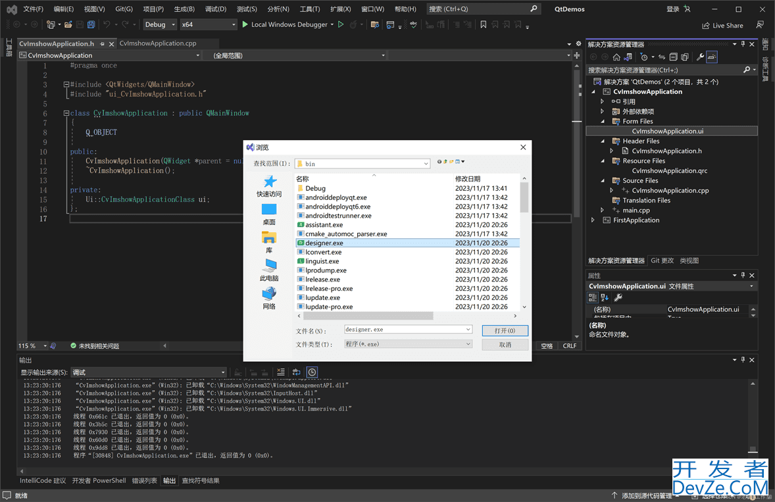Click the Open File folder icon in toolbar
The width and height of the screenshot is (775, 502).
click(x=68, y=24)
